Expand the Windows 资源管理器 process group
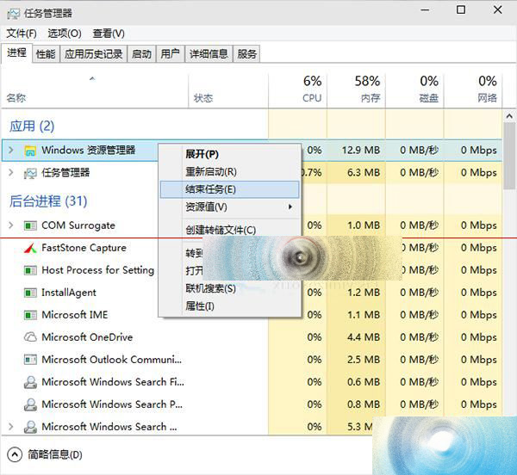Image resolution: width=517 pixels, height=475 pixels. (11, 150)
